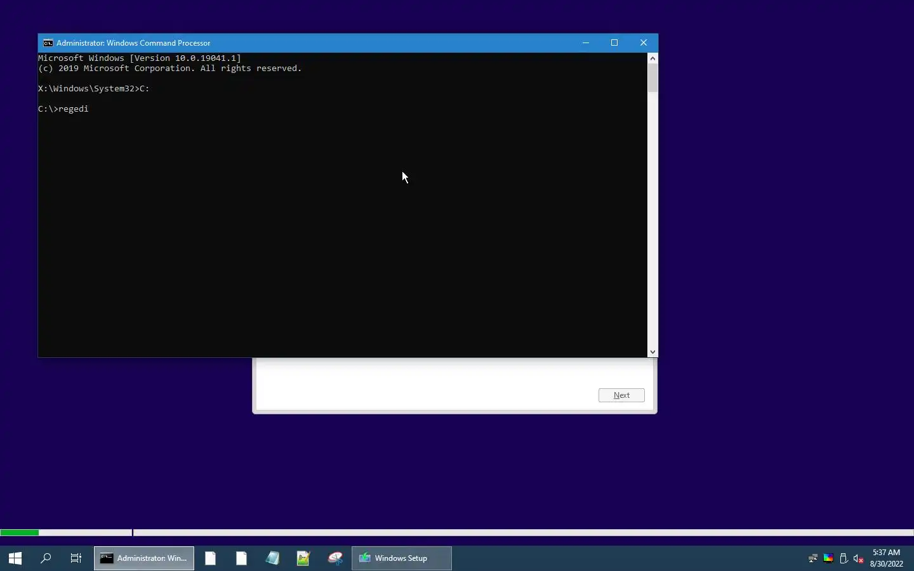Open the network computers tray icon
This screenshot has width=914, height=571.
(814, 559)
